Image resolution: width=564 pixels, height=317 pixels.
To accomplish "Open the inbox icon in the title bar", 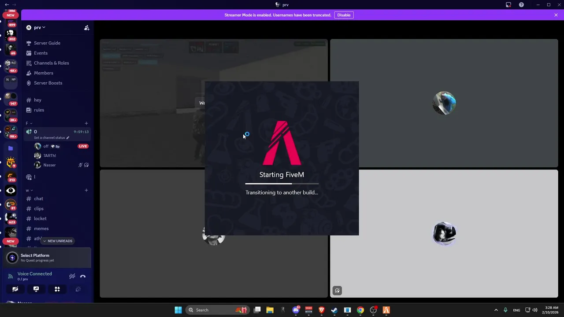I will point(508,5).
